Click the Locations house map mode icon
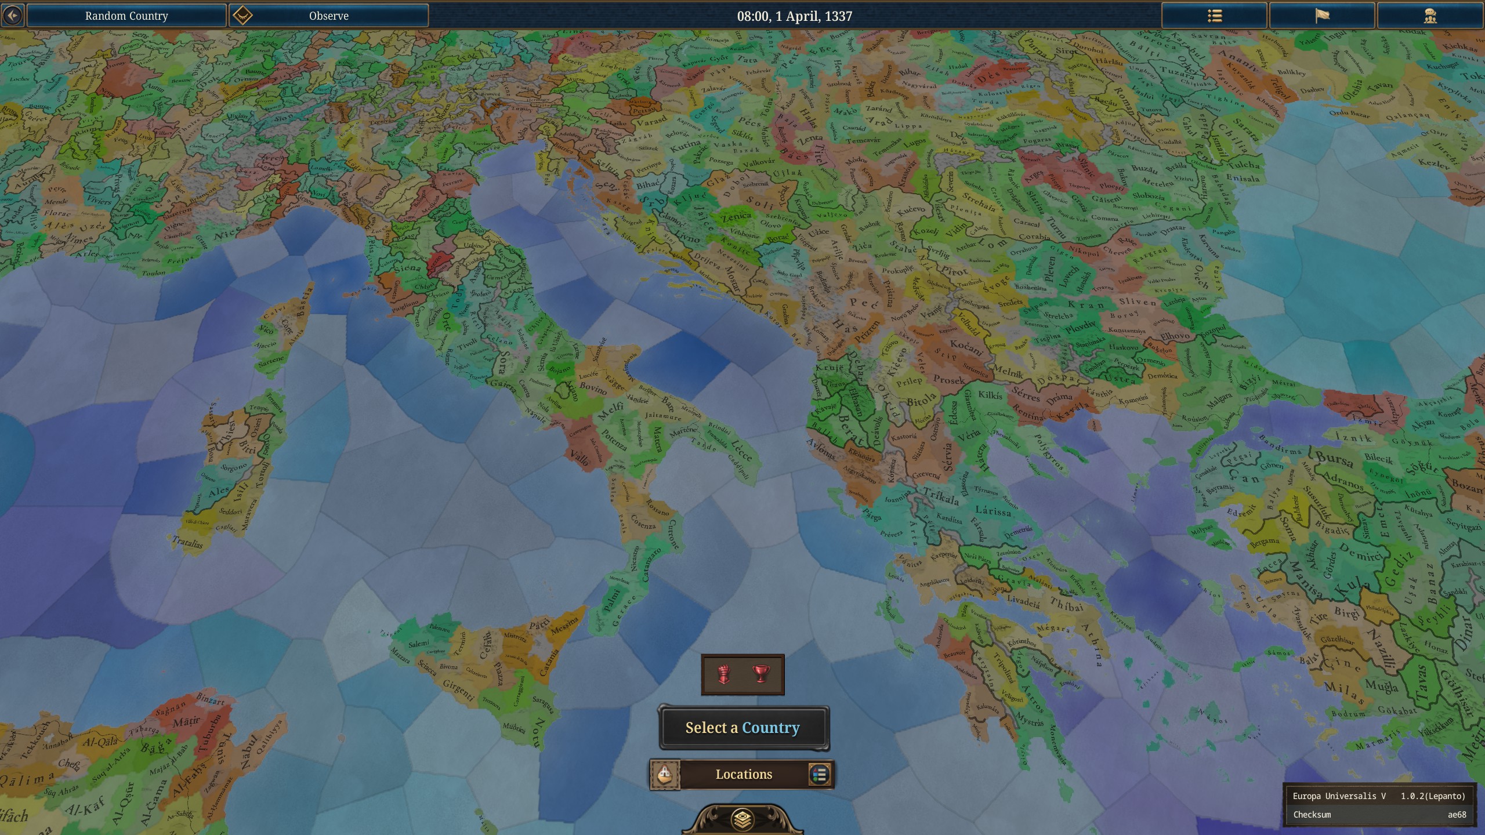 click(665, 775)
